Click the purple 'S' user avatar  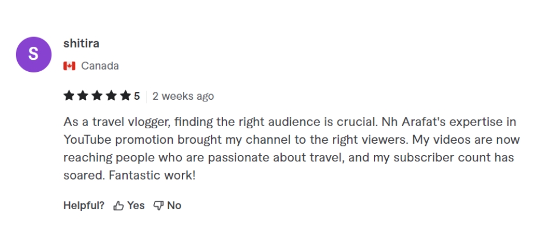[34, 55]
